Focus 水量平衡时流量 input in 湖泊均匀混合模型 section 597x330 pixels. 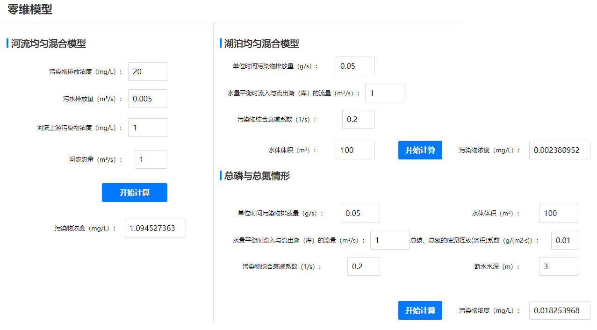[x=384, y=93]
